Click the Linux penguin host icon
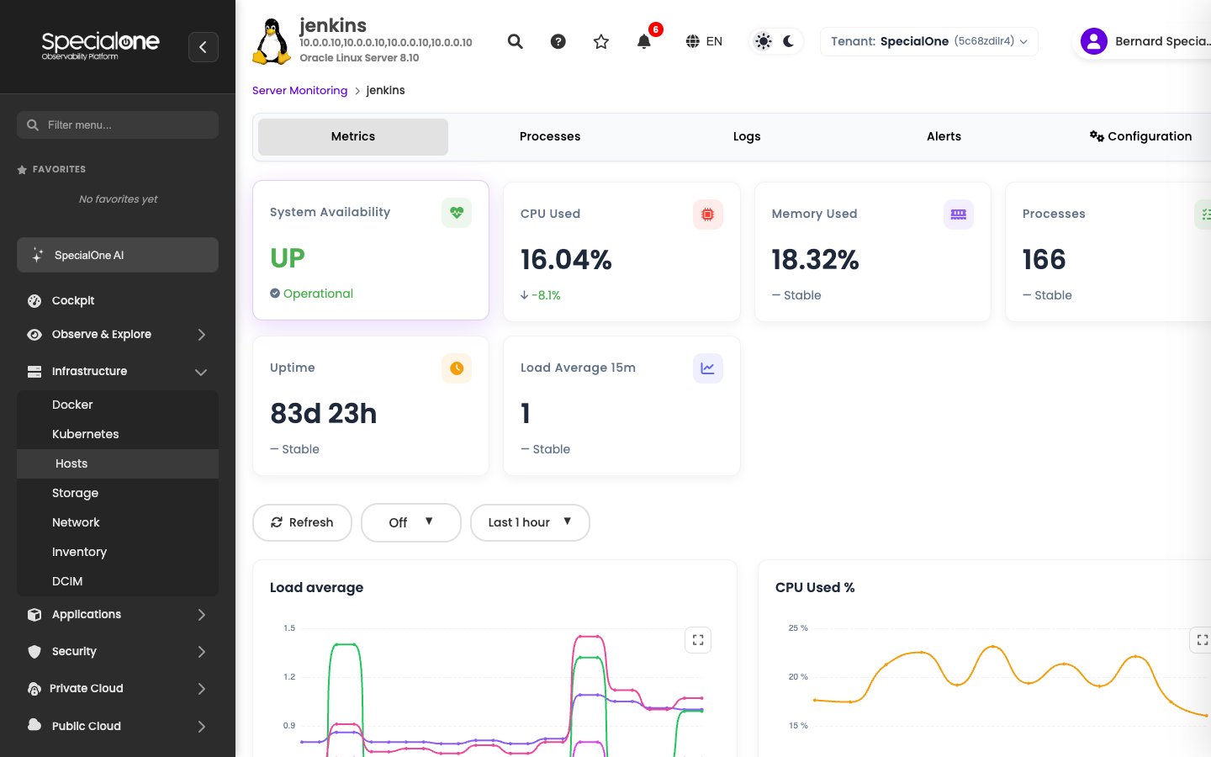The width and height of the screenshot is (1211, 757). tap(272, 41)
